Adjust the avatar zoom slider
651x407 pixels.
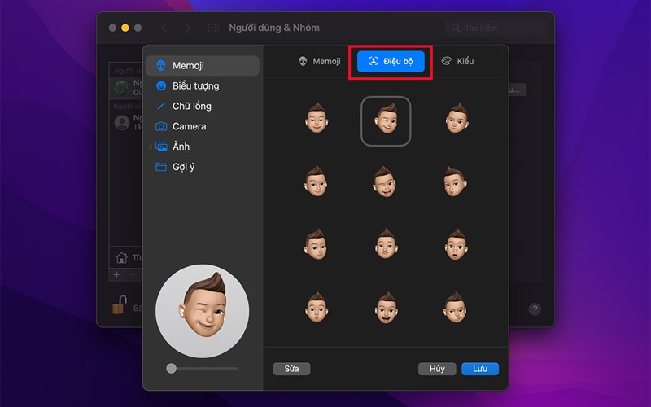(203, 369)
